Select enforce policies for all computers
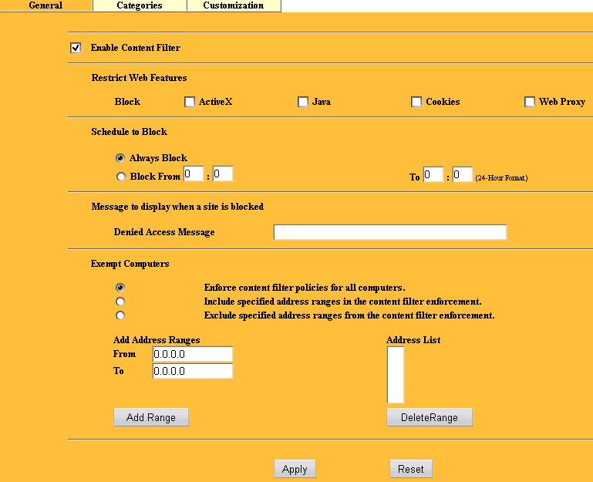 pos(120,288)
